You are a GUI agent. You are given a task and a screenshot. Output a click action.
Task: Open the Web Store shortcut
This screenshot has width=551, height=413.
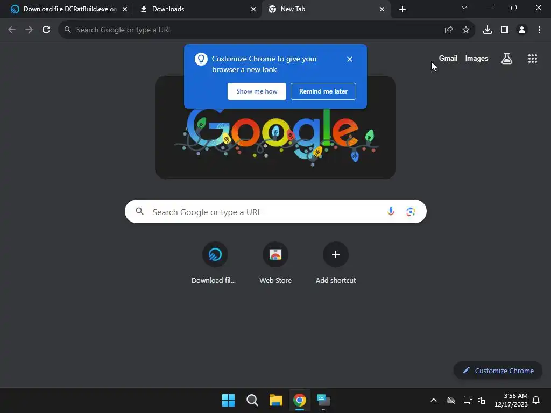click(x=275, y=262)
